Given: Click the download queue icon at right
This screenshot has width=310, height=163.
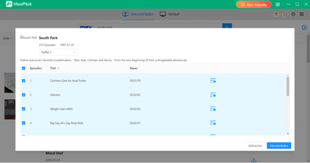Looking at the screenshot, I should pos(305,27).
